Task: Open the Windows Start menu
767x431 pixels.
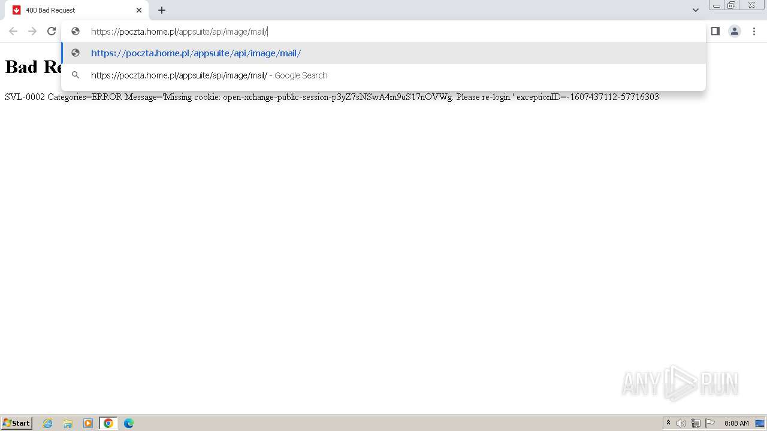Action: tap(17, 423)
